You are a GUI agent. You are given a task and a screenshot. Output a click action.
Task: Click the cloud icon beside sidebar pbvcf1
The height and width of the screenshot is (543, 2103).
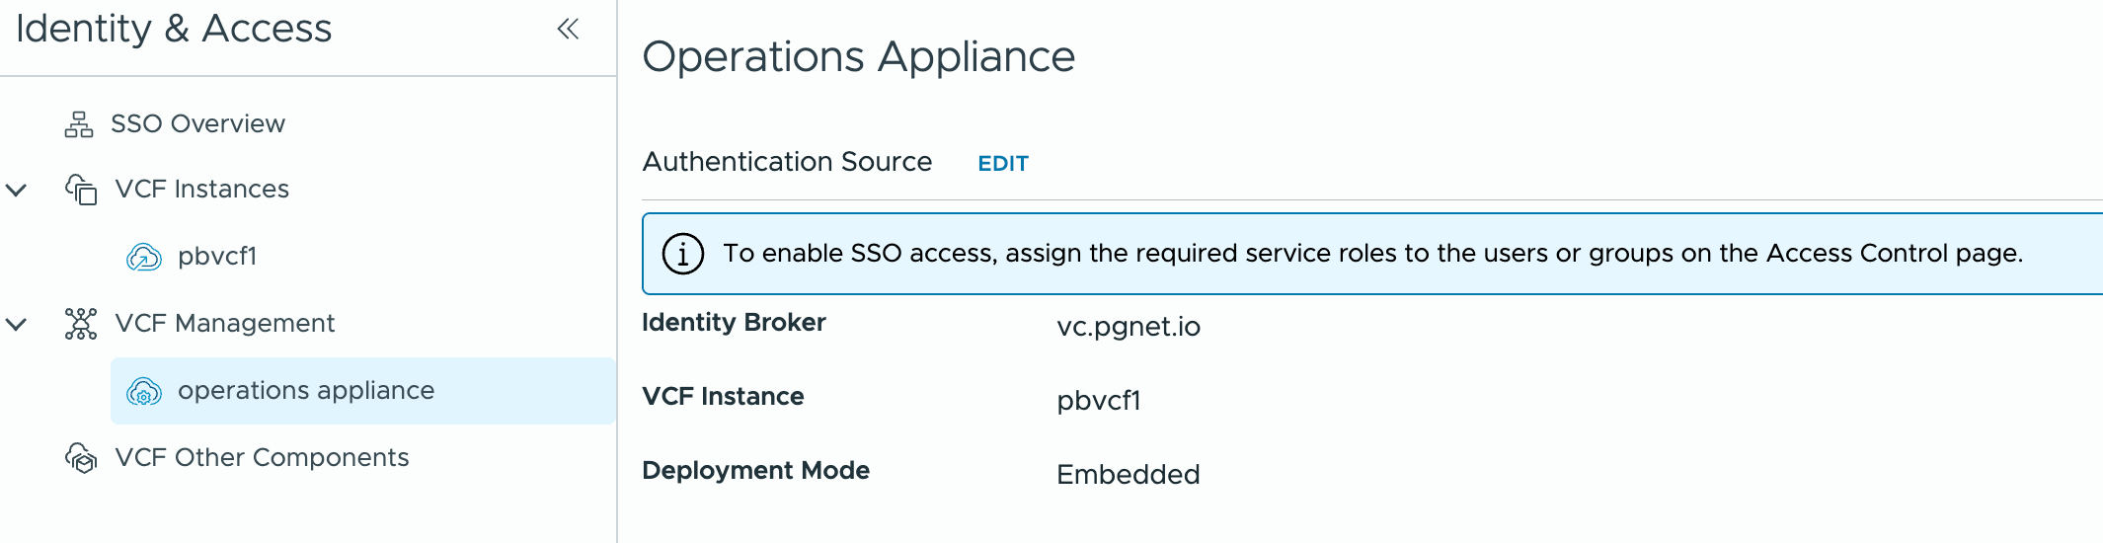144,257
